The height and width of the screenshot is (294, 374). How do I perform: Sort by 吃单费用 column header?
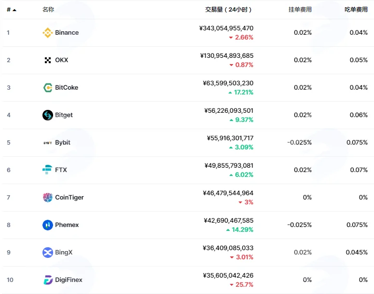356,10
